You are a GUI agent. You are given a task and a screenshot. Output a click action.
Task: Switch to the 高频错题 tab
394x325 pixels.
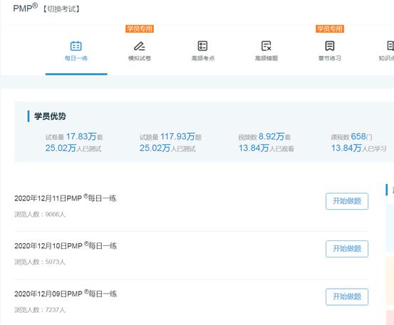(x=266, y=58)
